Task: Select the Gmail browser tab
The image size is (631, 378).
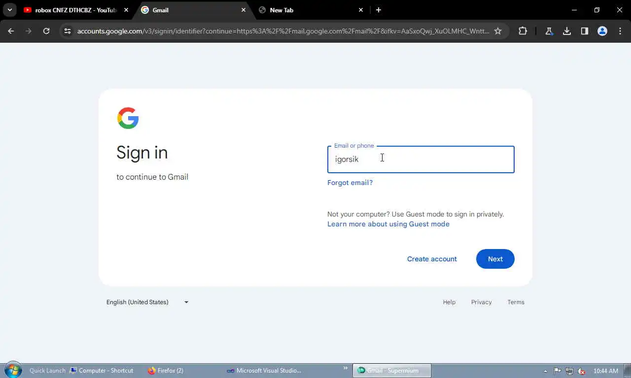Action: 193,10
